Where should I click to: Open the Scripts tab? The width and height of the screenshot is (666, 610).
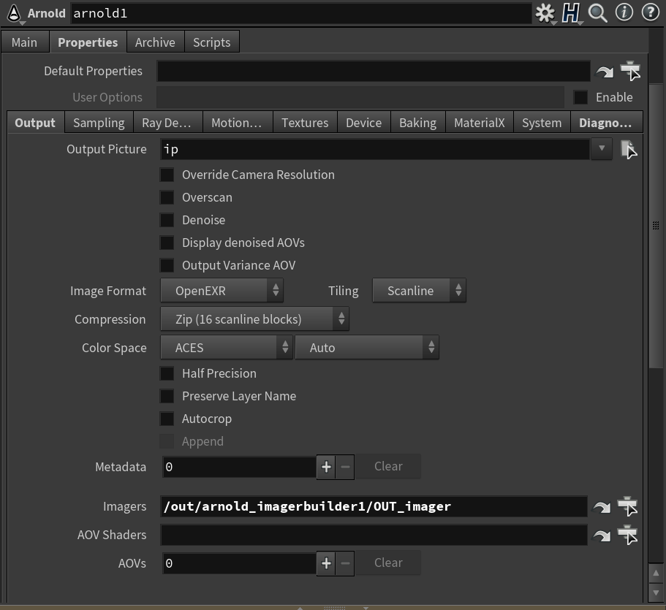click(x=211, y=42)
